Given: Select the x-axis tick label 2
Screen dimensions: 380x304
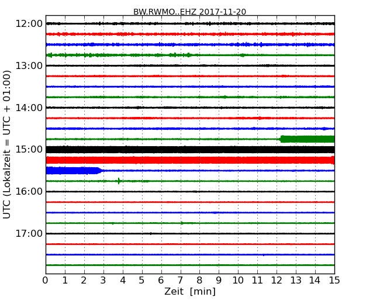Looking at the screenshot, I should (x=84, y=280).
